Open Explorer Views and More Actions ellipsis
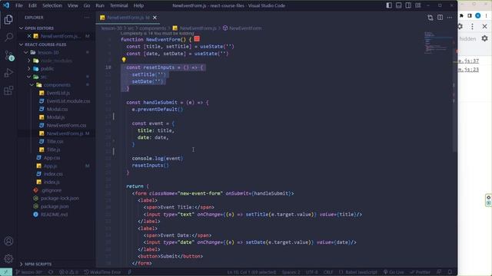Screen dimensions: 492x276 [87, 18]
